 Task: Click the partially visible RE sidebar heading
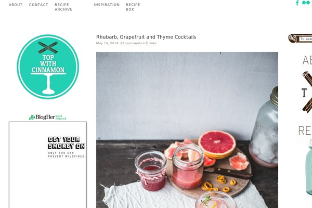coord(305,131)
